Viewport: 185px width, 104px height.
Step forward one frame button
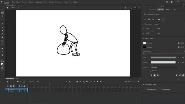coord(101,81)
